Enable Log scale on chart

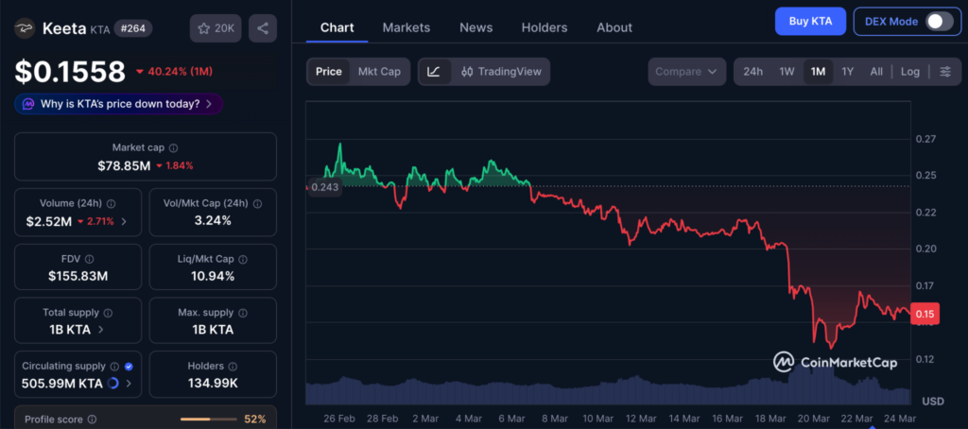coord(909,72)
